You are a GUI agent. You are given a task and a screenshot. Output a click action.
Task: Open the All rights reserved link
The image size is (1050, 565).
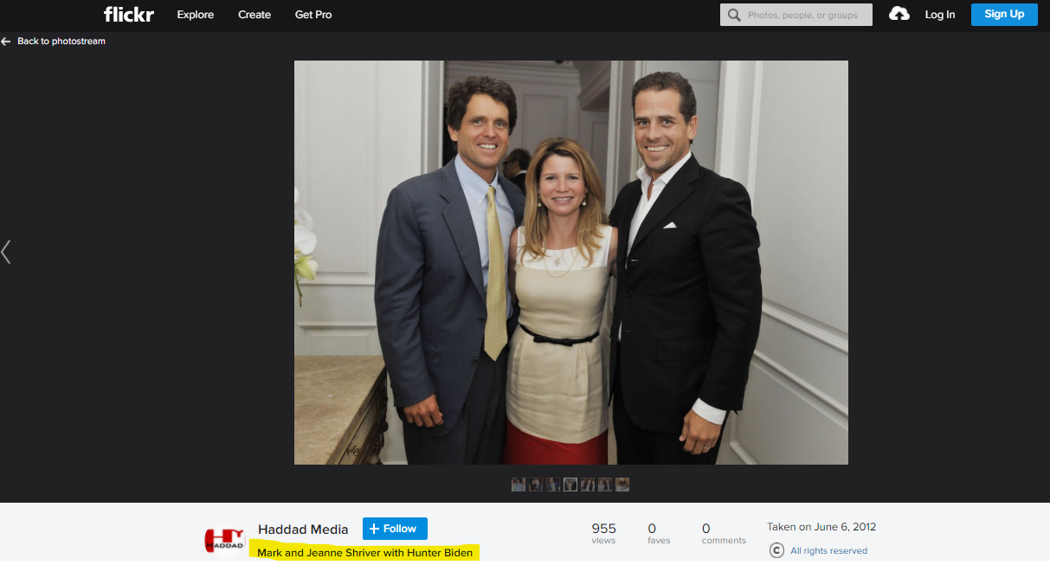[x=828, y=551]
